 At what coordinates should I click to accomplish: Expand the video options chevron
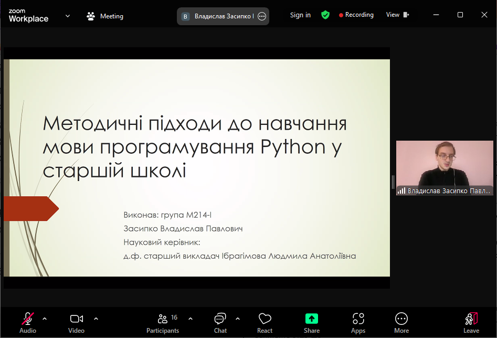coord(96,319)
